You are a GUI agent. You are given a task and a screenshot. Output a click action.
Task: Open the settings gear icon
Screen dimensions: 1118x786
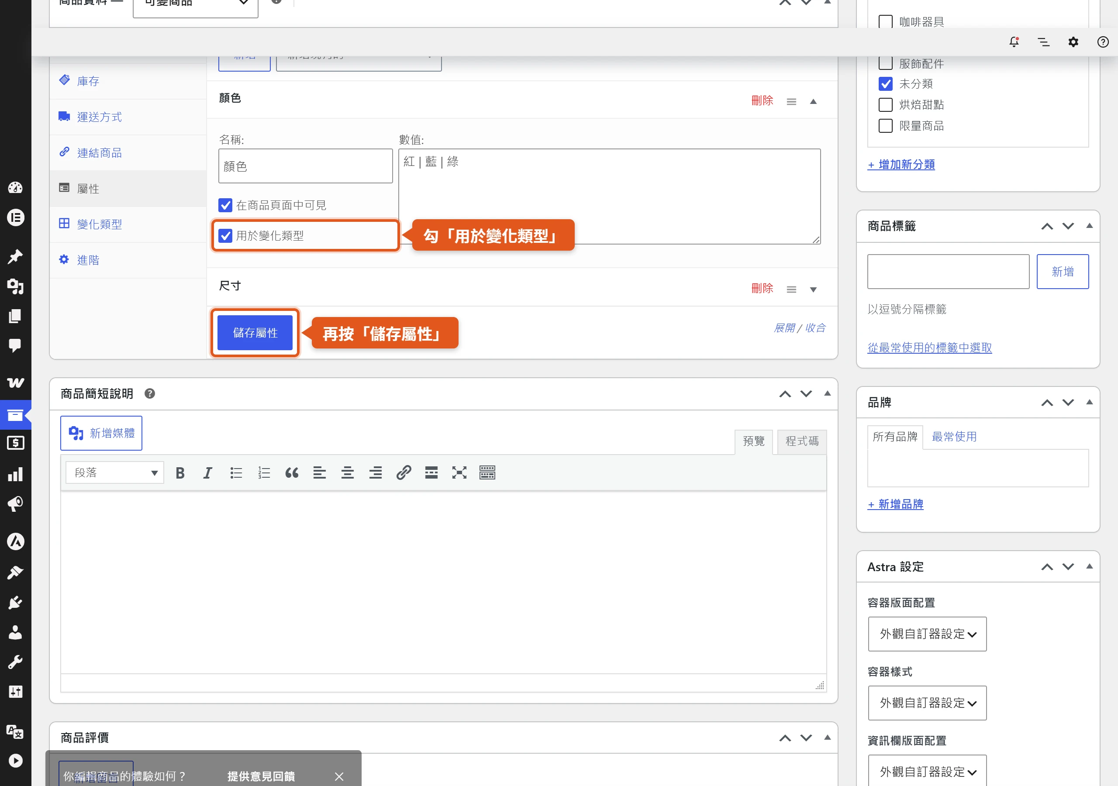point(1073,42)
